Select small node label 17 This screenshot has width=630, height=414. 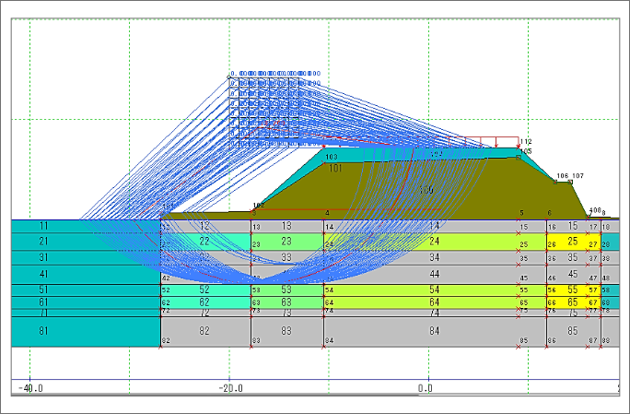click(x=593, y=228)
